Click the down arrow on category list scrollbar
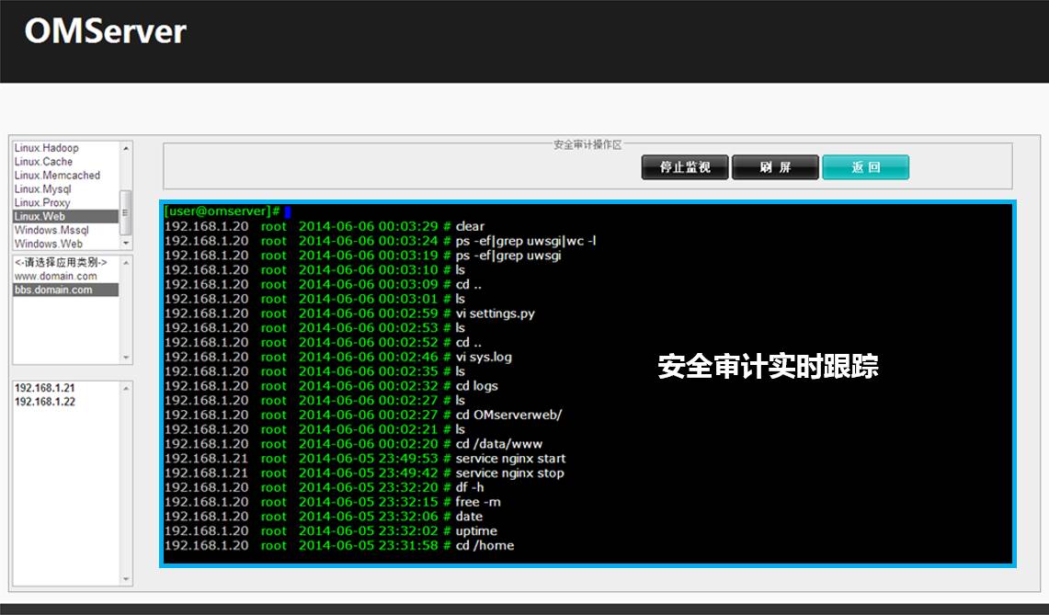This screenshot has height=615, width=1049. tap(124, 245)
